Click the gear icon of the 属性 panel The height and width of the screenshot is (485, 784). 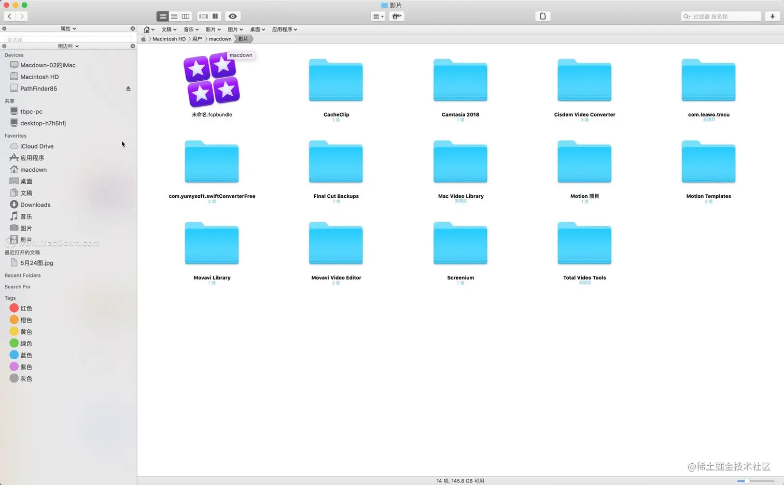4,28
